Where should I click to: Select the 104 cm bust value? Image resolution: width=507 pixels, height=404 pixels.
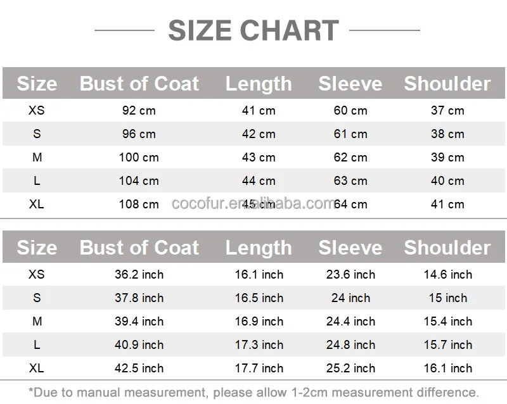[x=139, y=181]
